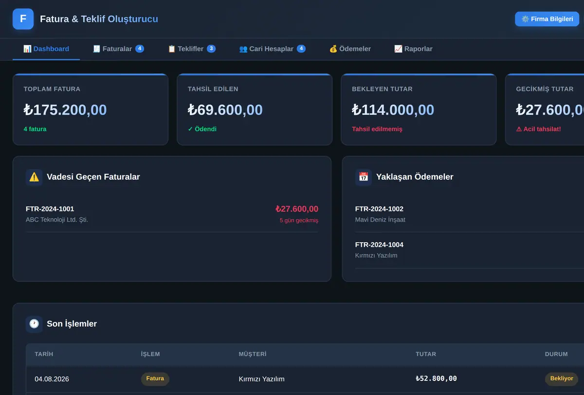Click the 'Tahsil edilmemiş' text
584x395 pixels.
(377, 129)
